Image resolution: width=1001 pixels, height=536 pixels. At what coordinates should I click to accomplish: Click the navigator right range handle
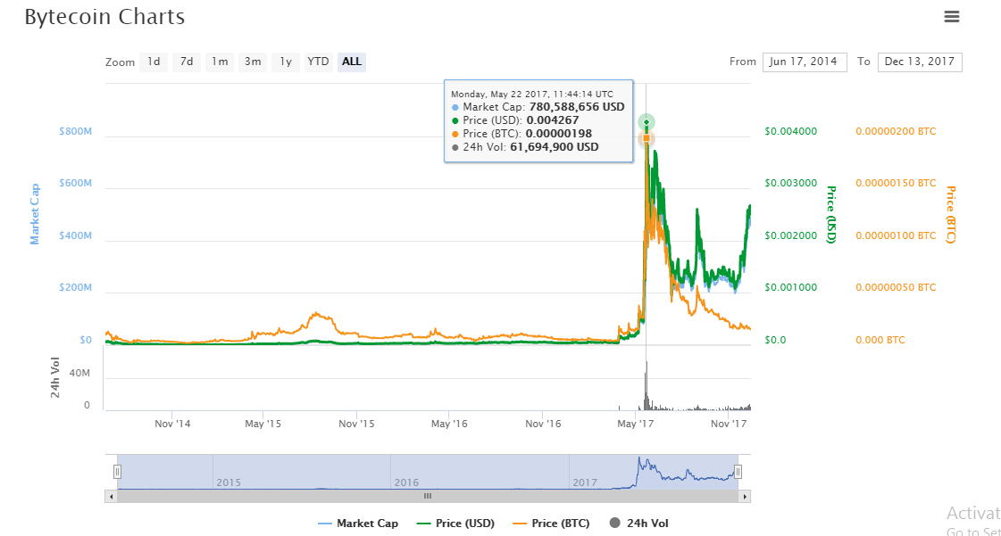tap(738, 472)
